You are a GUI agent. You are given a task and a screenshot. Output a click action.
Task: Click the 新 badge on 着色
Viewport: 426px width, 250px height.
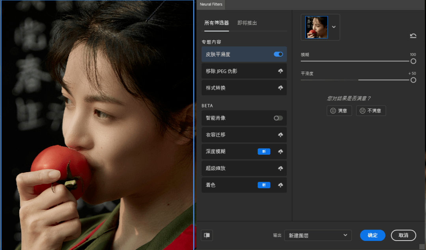[264, 185]
